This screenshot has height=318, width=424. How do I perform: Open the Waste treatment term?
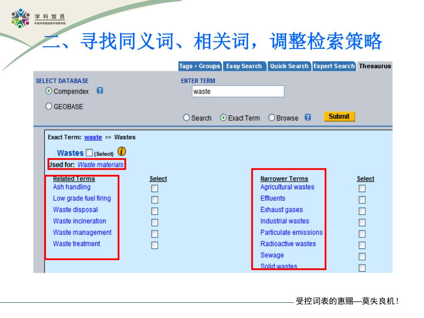(x=77, y=243)
